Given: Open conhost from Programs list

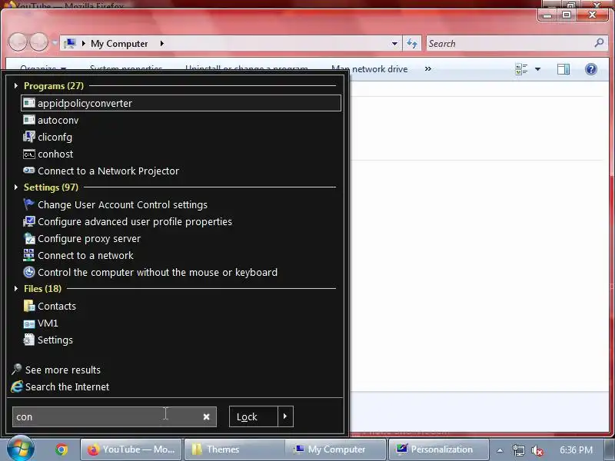Looking at the screenshot, I should tap(55, 154).
